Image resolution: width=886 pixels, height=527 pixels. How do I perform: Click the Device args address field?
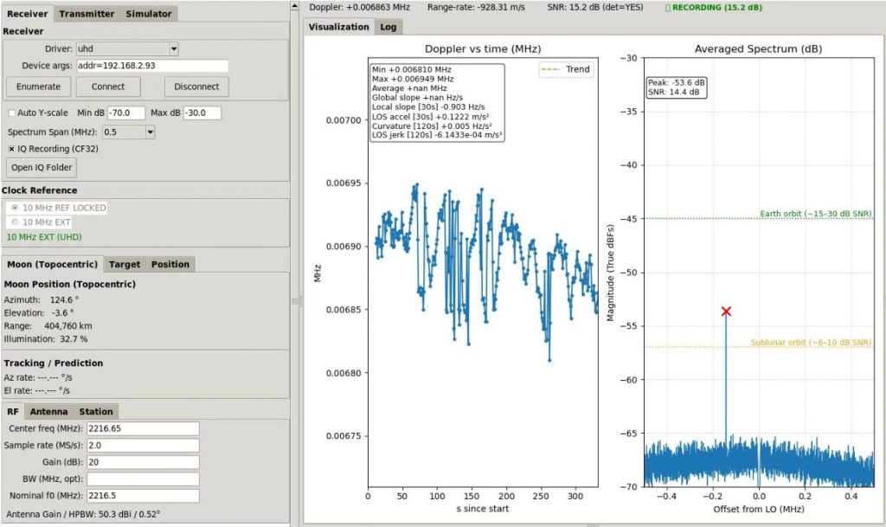[x=152, y=67]
